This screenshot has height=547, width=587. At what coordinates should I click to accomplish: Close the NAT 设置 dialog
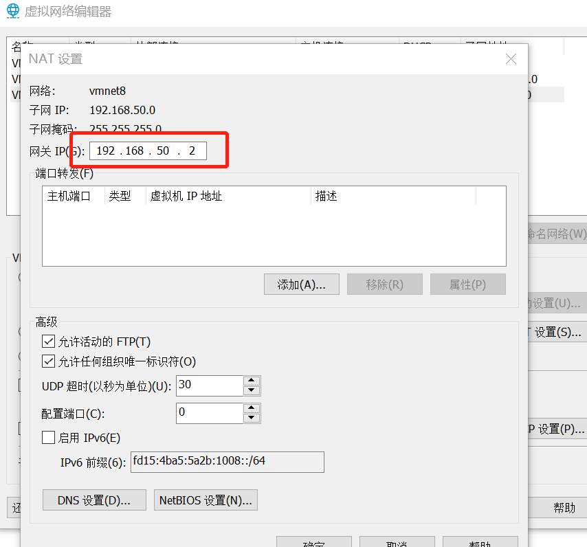[x=511, y=58]
